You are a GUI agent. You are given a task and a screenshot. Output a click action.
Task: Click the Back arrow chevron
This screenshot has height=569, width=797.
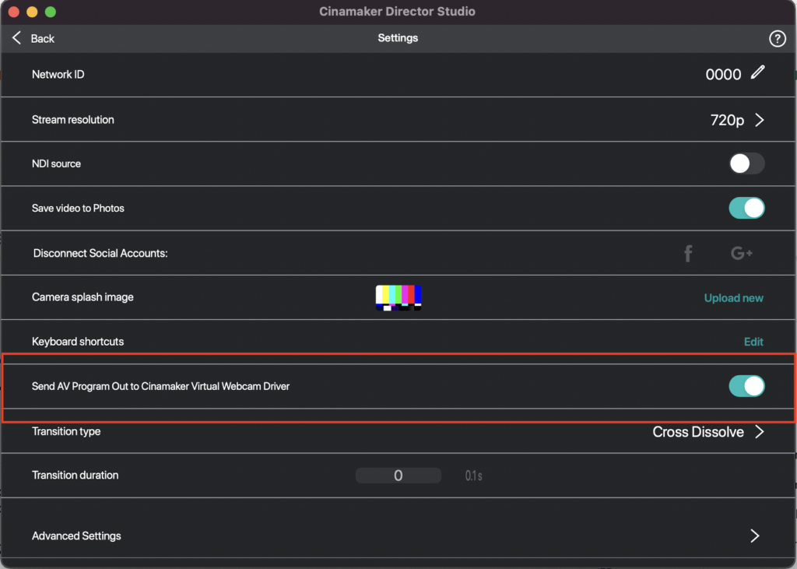point(17,37)
